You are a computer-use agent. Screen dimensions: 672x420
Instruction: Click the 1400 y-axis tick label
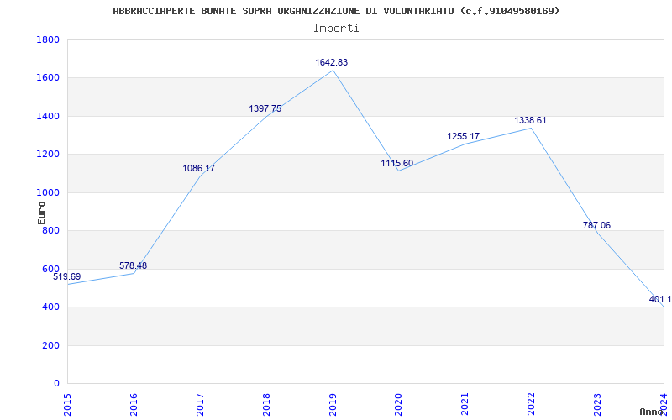[x=48, y=116]
